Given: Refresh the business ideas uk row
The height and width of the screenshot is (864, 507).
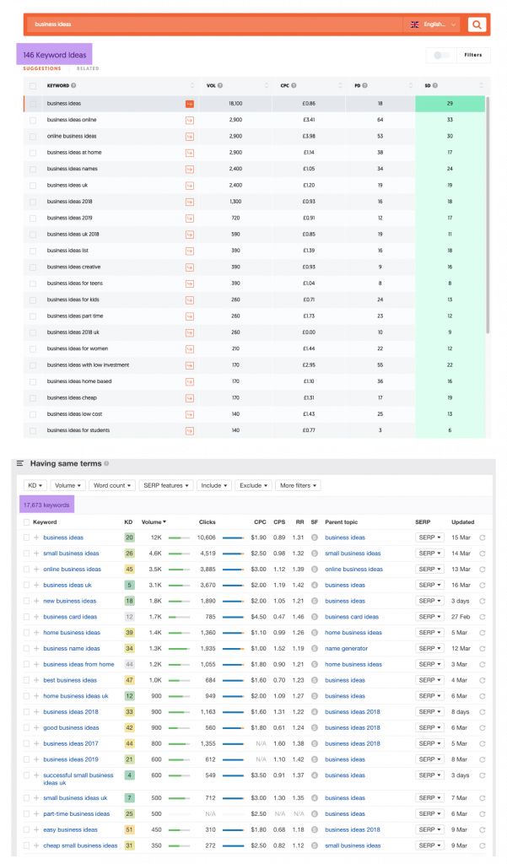Looking at the screenshot, I should click(483, 586).
